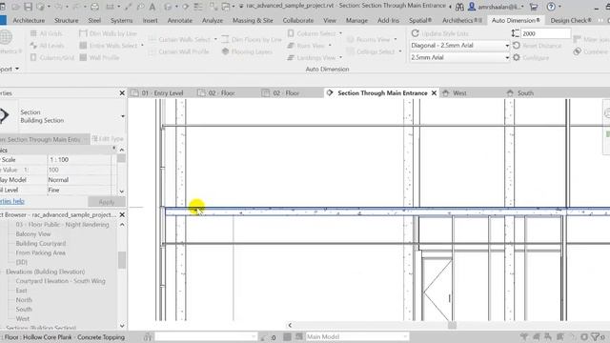Close the Project Browser panel
610x343 pixels.
point(122,214)
